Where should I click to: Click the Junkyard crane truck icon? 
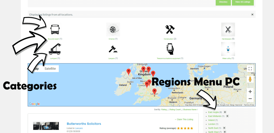[55, 49]
